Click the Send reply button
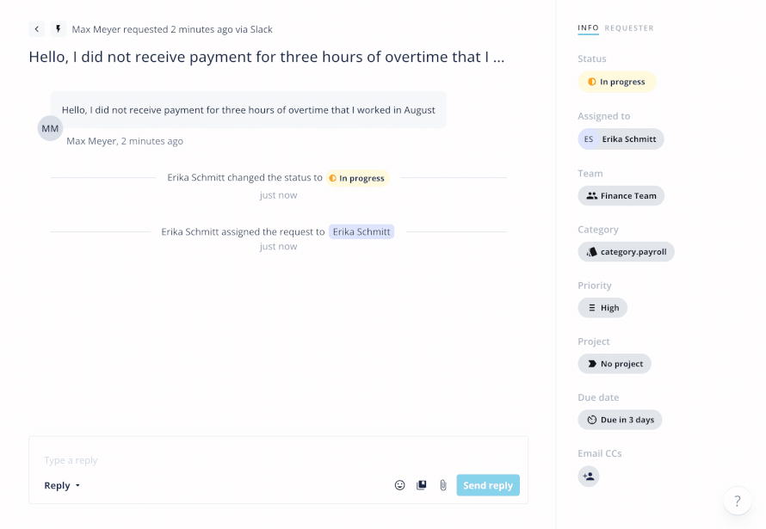 pos(488,485)
